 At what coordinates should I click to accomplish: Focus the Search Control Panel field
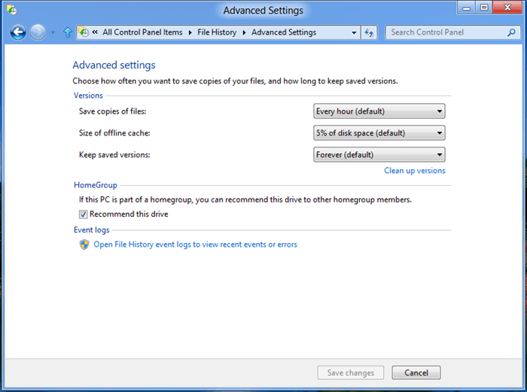[x=446, y=32]
